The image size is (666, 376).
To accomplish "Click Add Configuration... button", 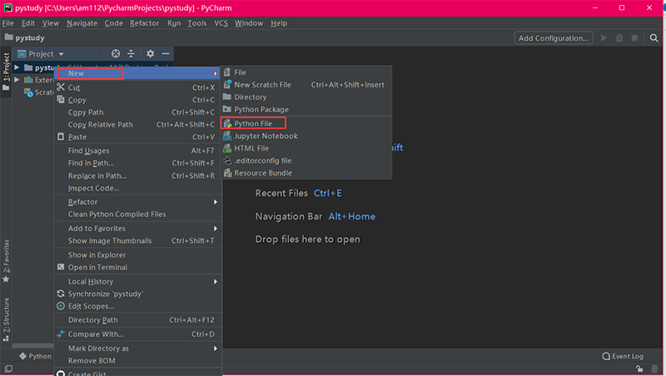I will click(x=554, y=37).
